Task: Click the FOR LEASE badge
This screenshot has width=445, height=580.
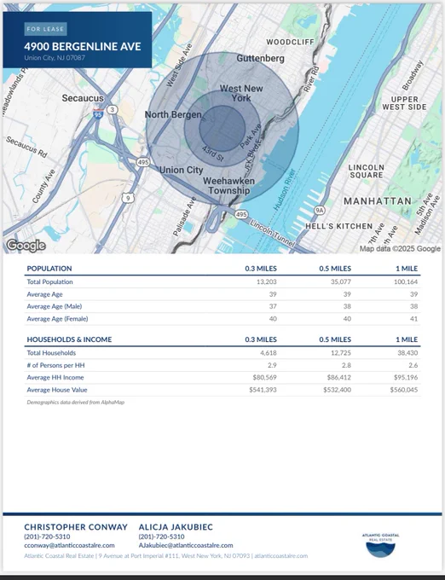Action: (45, 29)
